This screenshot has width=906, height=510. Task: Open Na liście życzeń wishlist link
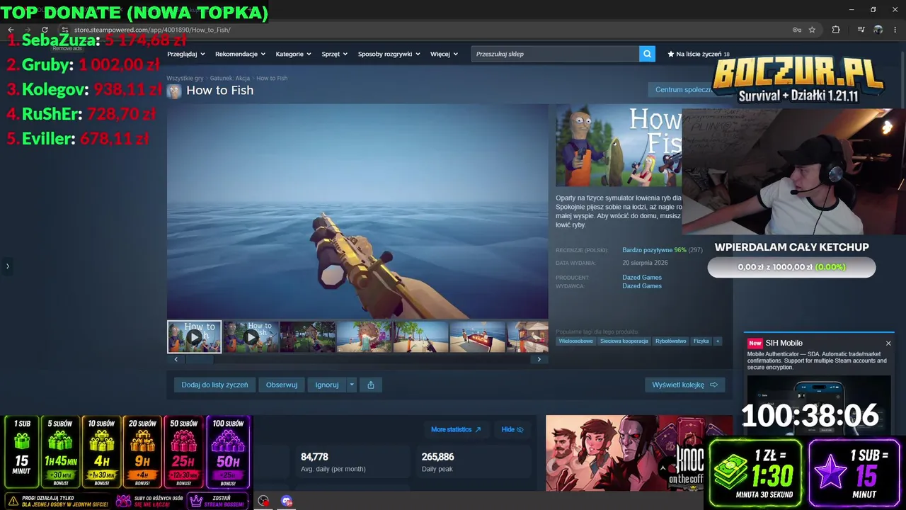[x=699, y=54]
